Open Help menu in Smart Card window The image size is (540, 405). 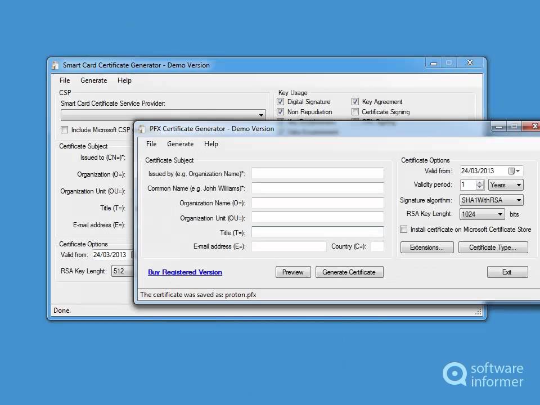(124, 80)
